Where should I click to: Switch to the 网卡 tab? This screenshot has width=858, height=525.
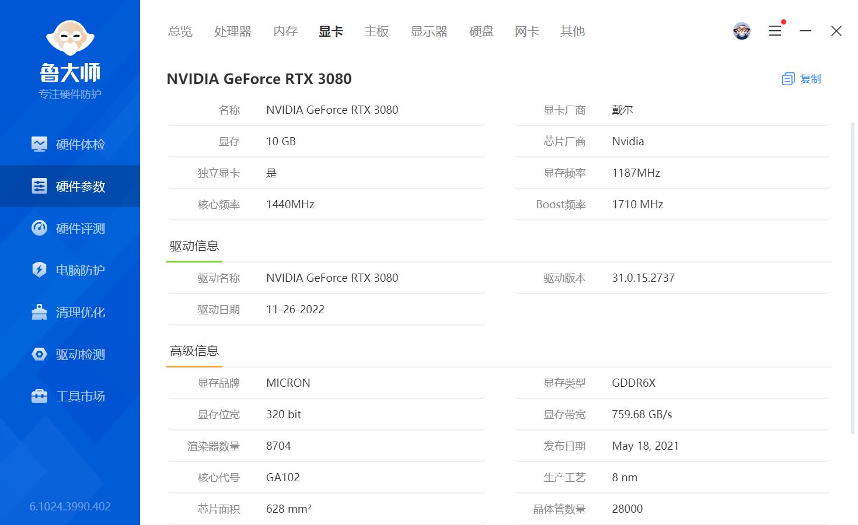tap(527, 31)
